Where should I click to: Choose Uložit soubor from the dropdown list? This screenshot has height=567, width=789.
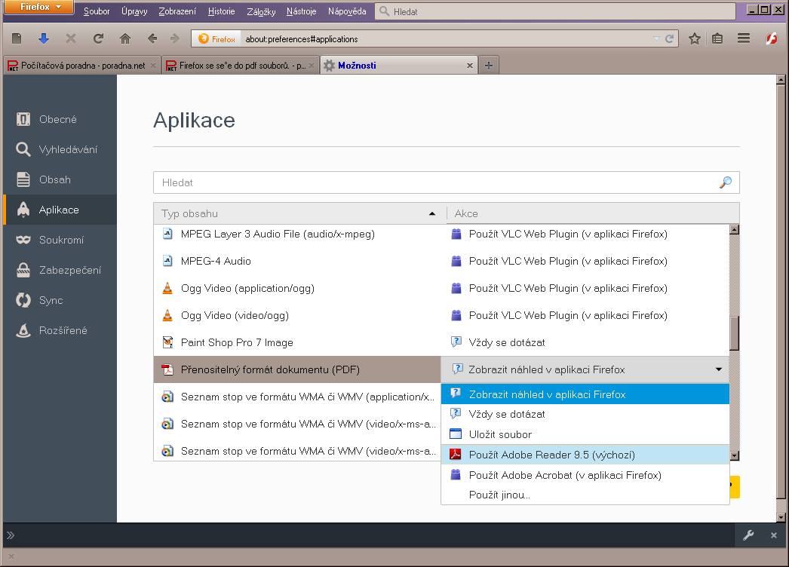pos(500,434)
